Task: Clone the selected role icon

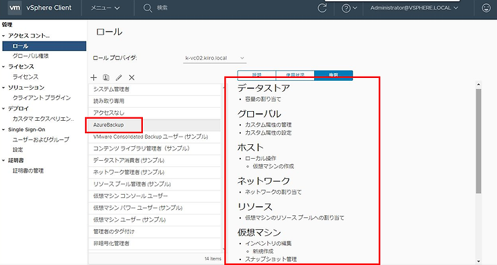Action: pos(106,77)
